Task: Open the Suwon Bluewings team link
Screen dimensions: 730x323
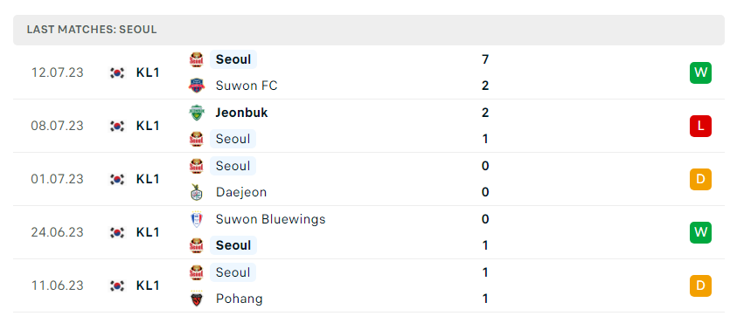Action: point(270,219)
